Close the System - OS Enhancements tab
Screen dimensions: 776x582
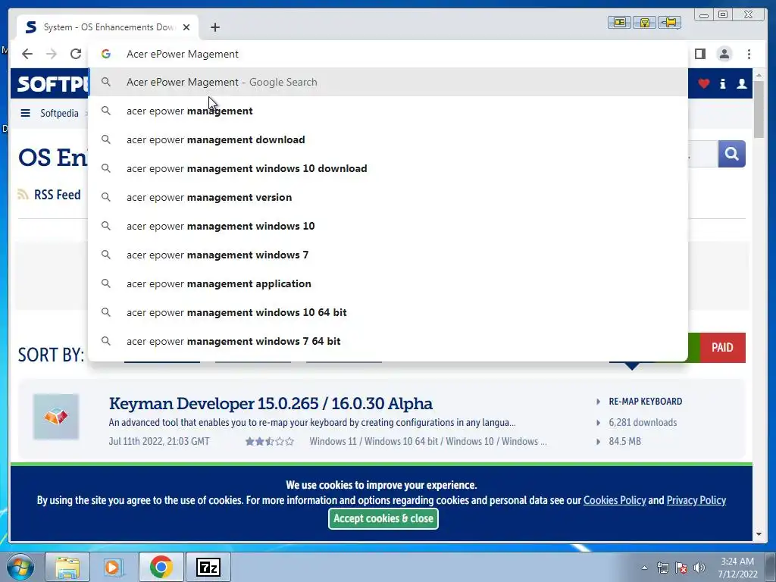point(186,27)
